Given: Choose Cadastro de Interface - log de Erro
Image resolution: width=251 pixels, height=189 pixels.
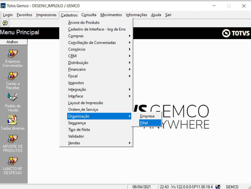Looking at the screenshot, I should tap(99, 29).
